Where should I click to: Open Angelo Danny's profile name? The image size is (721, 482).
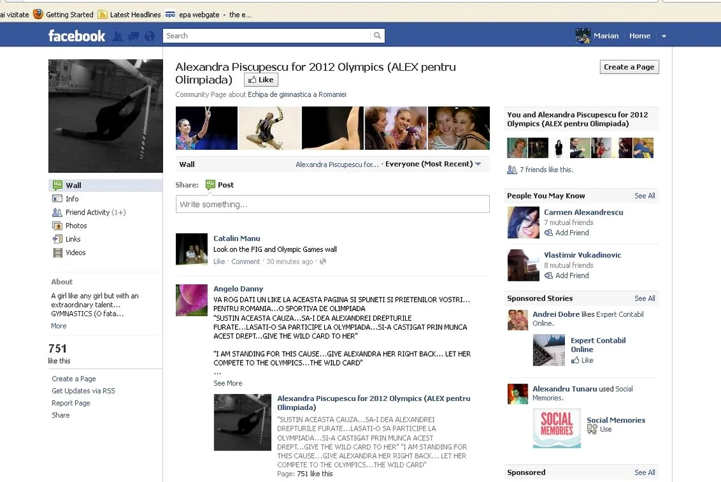coord(238,289)
